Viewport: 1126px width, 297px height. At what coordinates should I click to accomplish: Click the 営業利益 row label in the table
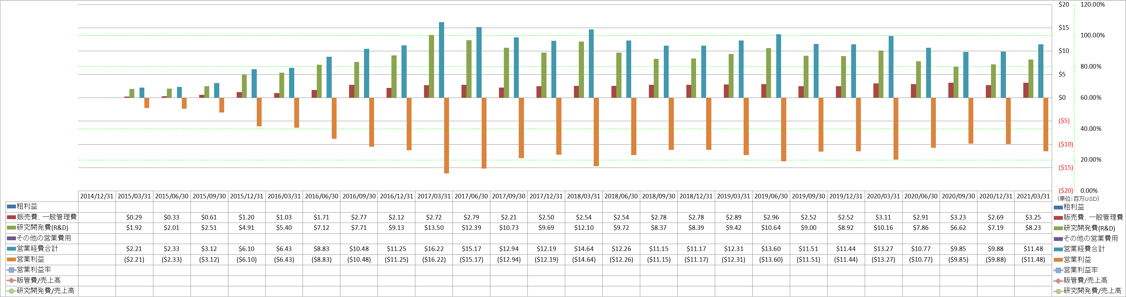(30, 259)
